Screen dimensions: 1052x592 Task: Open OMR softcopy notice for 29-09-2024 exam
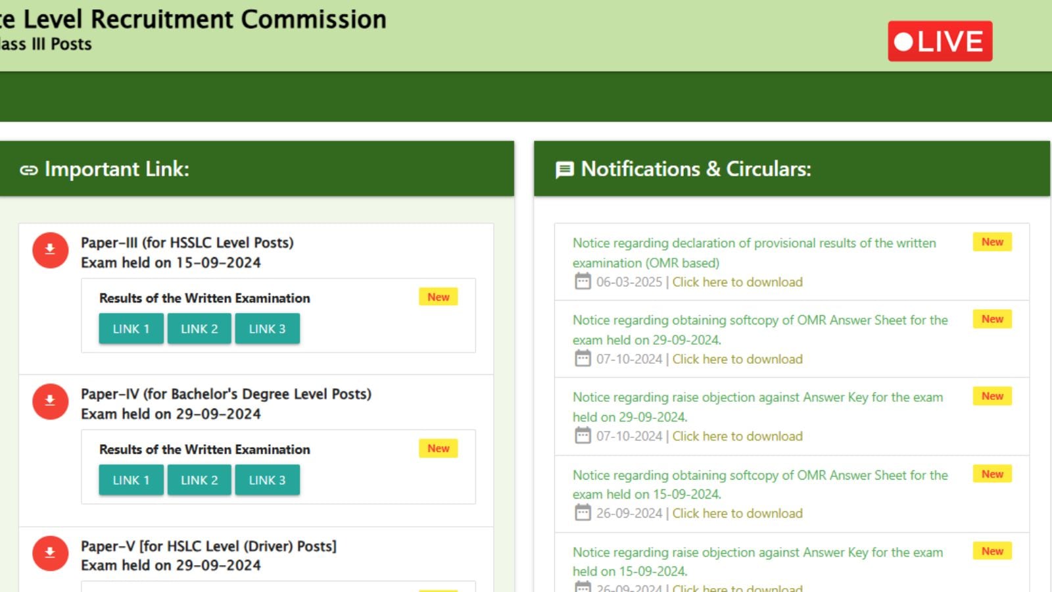tap(759, 320)
